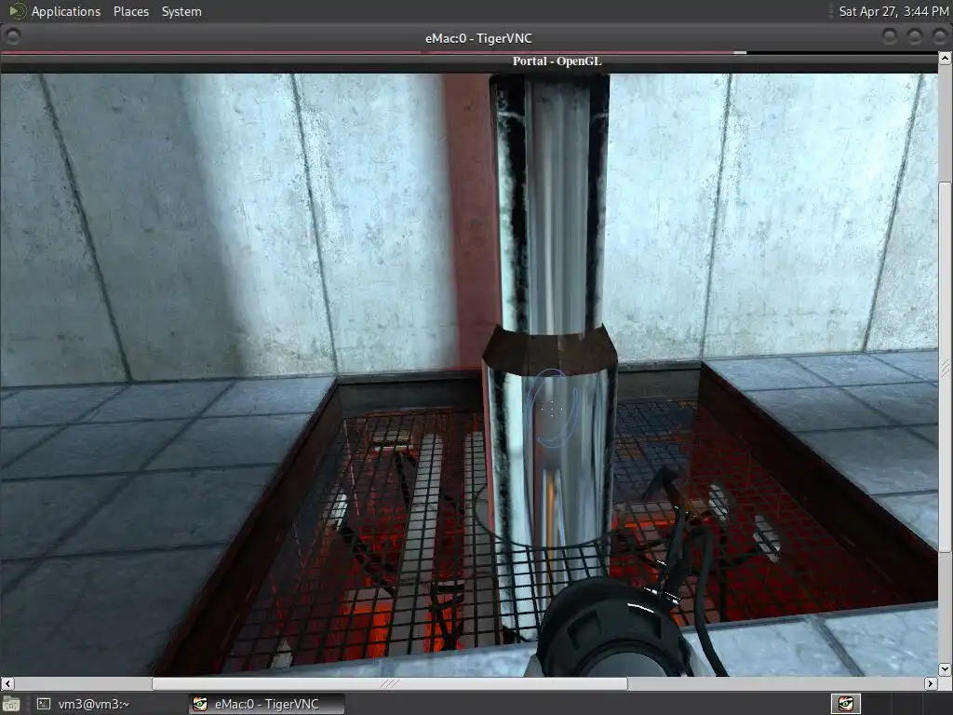
Task: Click the clock showing Sat Apr 27, 3:44 PM
Action: pos(893,11)
